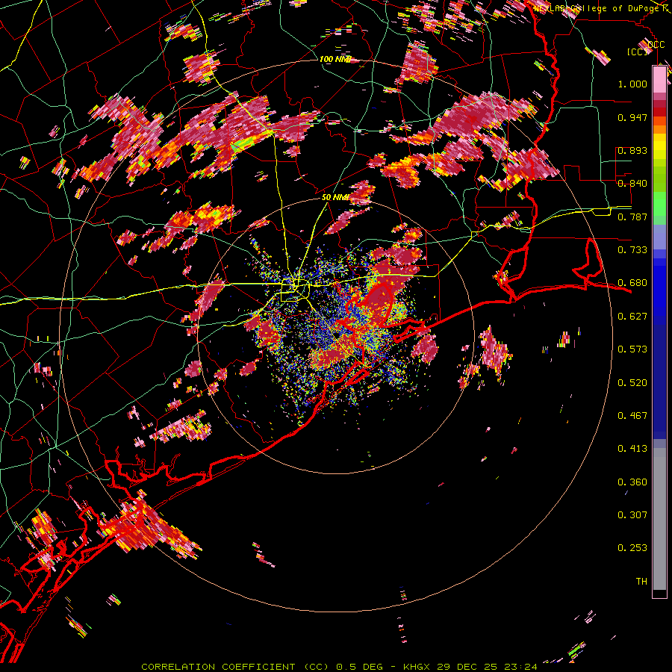Select the 0.467 color scale value
The width and height of the screenshot is (672, 672).
(632, 415)
